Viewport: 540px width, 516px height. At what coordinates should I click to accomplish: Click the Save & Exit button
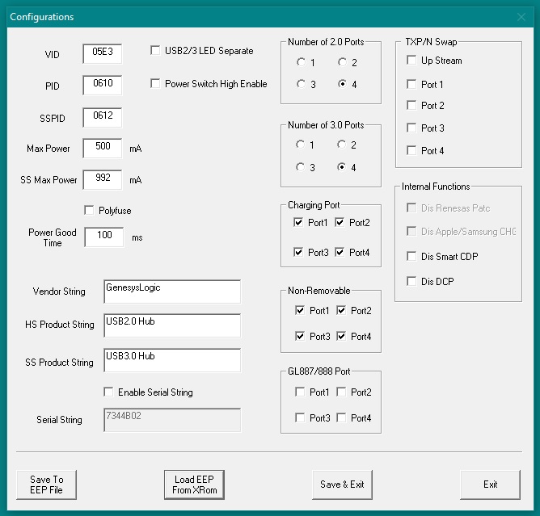pos(342,485)
